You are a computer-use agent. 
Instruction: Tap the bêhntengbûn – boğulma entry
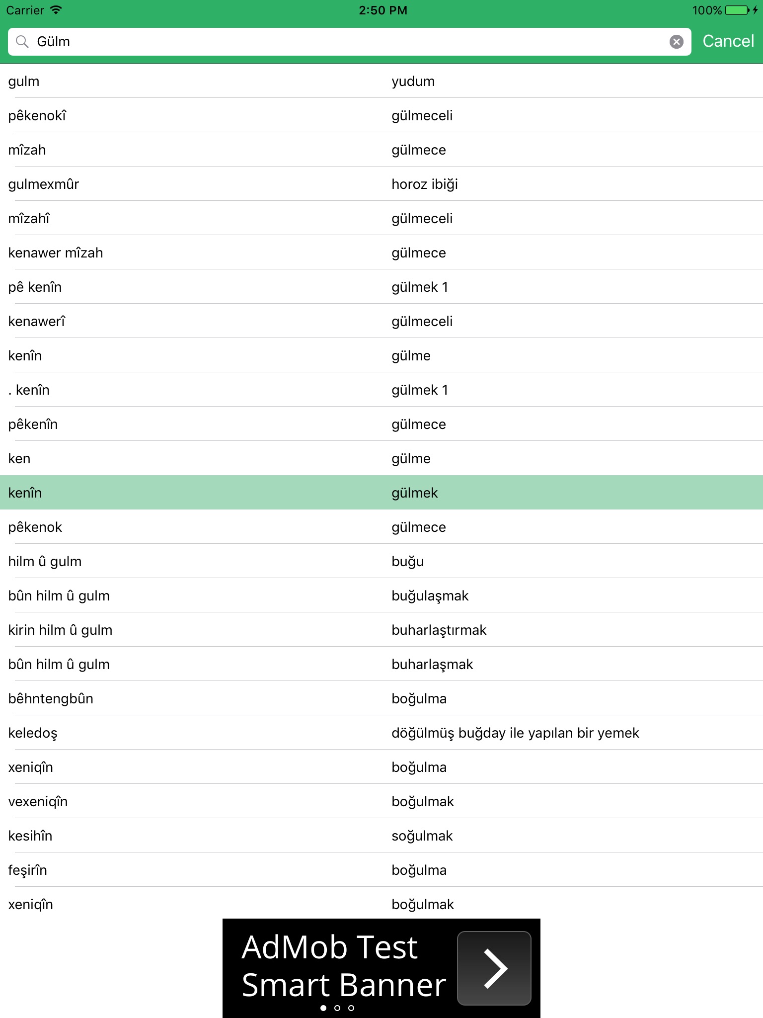pyautogui.click(x=381, y=698)
